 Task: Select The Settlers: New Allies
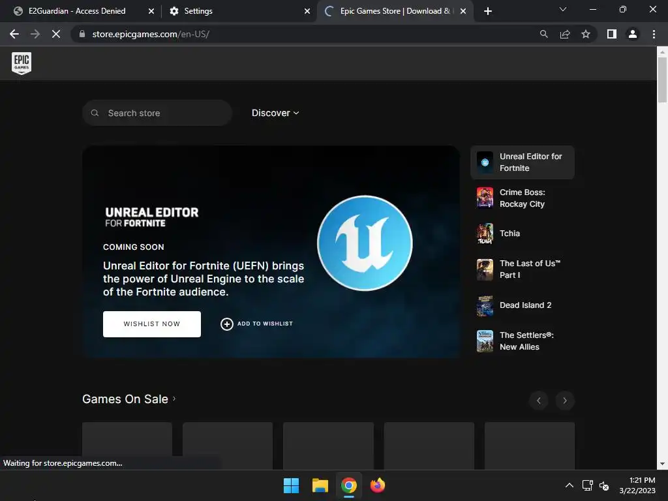pos(523,341)
